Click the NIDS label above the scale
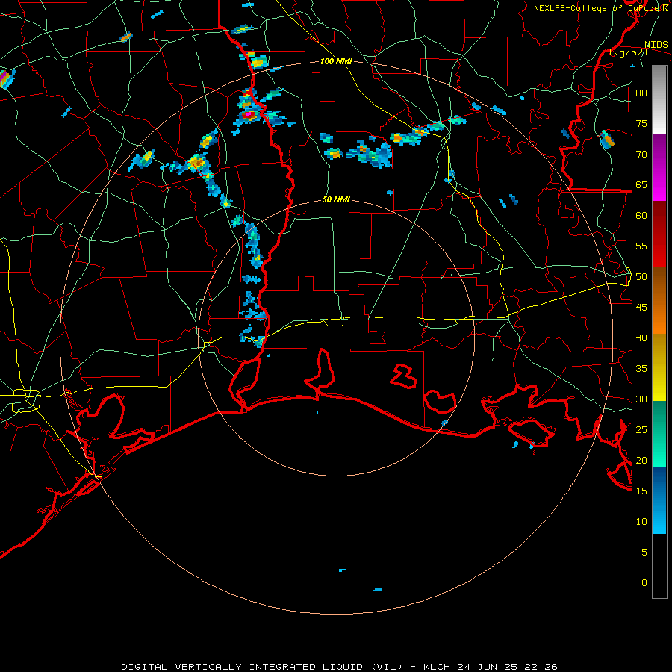The image size is (672, 672). (656, 45)
